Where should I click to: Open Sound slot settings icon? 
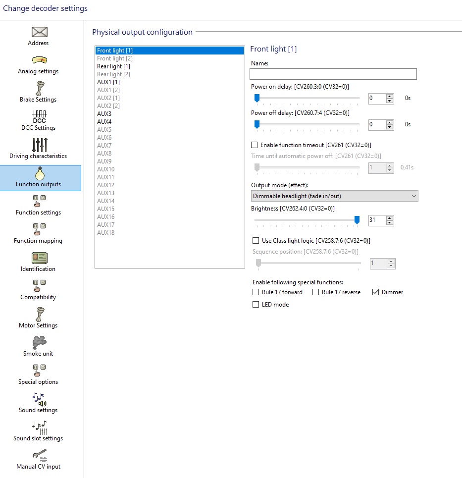(x=40, y=427)
